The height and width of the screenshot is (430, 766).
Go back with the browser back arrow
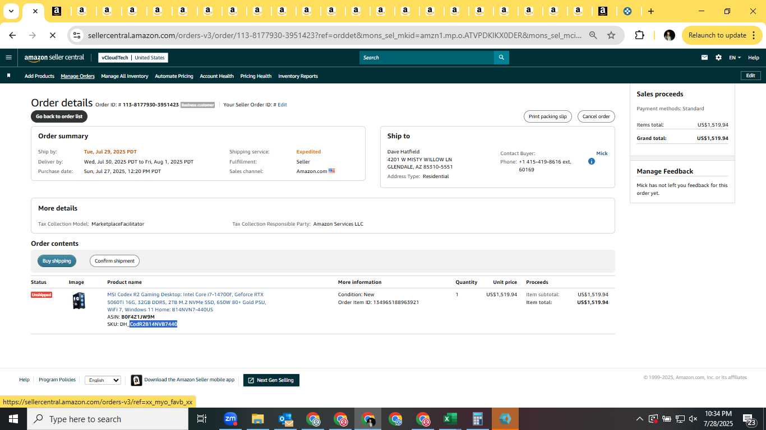click(x=12, y=35)
